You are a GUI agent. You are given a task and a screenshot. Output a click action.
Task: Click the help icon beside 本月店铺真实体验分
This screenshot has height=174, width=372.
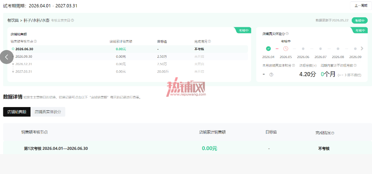coord(293,65)
